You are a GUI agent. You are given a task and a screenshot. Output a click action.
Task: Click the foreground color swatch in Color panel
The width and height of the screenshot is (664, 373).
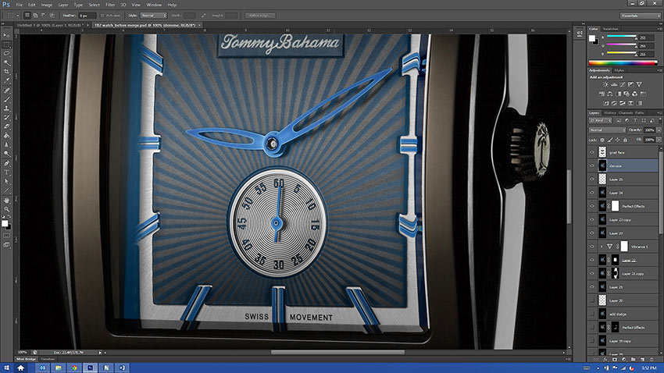pos(592,38)
